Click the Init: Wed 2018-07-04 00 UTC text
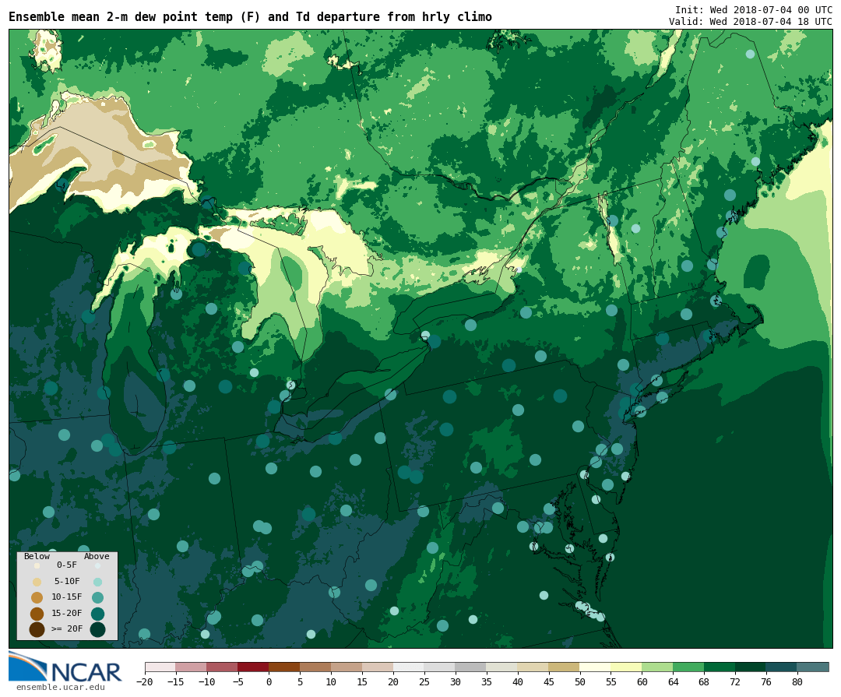Screen dimensions: 841x697 754,9
